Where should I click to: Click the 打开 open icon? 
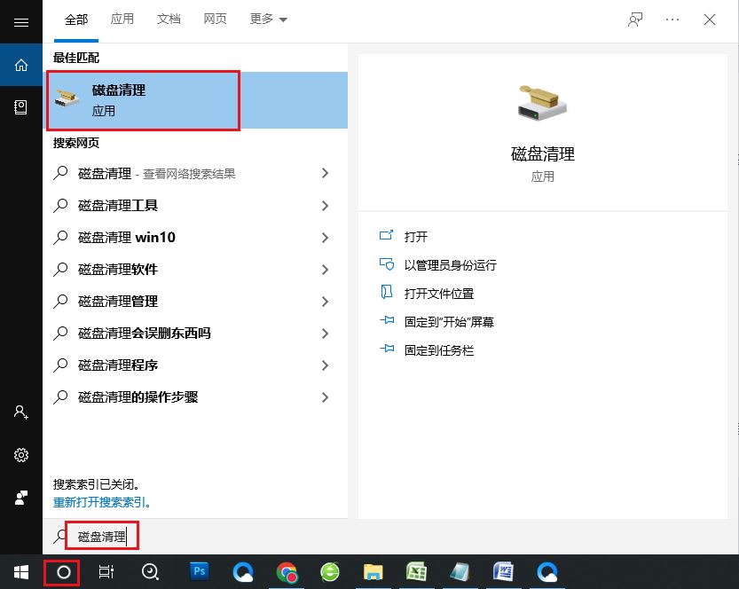tap(386, 235)
